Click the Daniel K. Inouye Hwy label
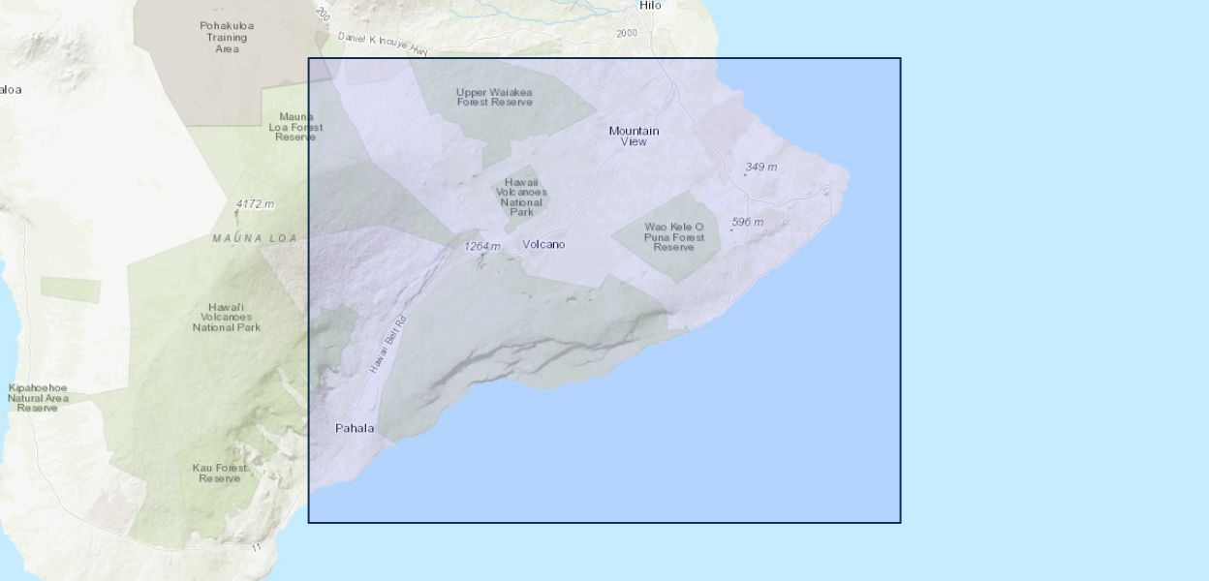Viewport: 1209px width, 581px height. pos(383,44)
